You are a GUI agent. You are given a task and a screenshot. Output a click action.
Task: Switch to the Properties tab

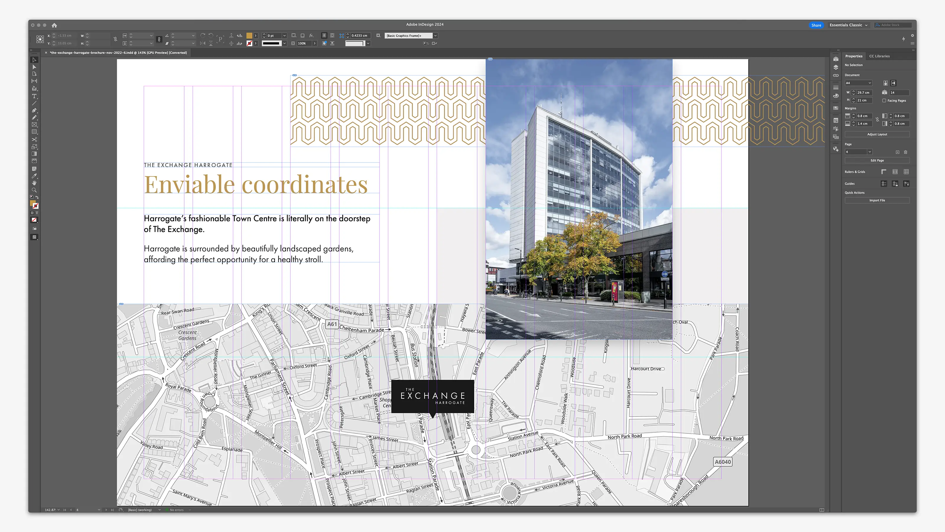point(854,56)
